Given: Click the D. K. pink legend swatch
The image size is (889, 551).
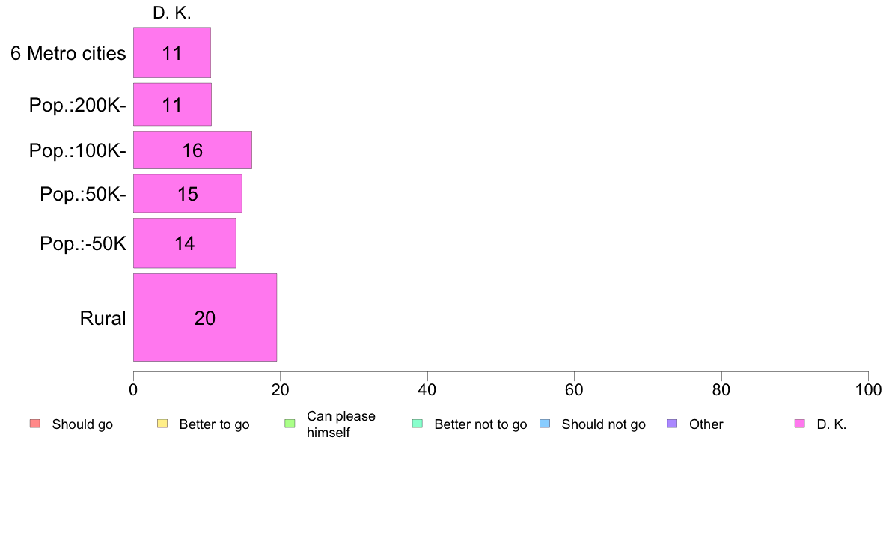Looking at the screenshot, I should pos(800,424).
